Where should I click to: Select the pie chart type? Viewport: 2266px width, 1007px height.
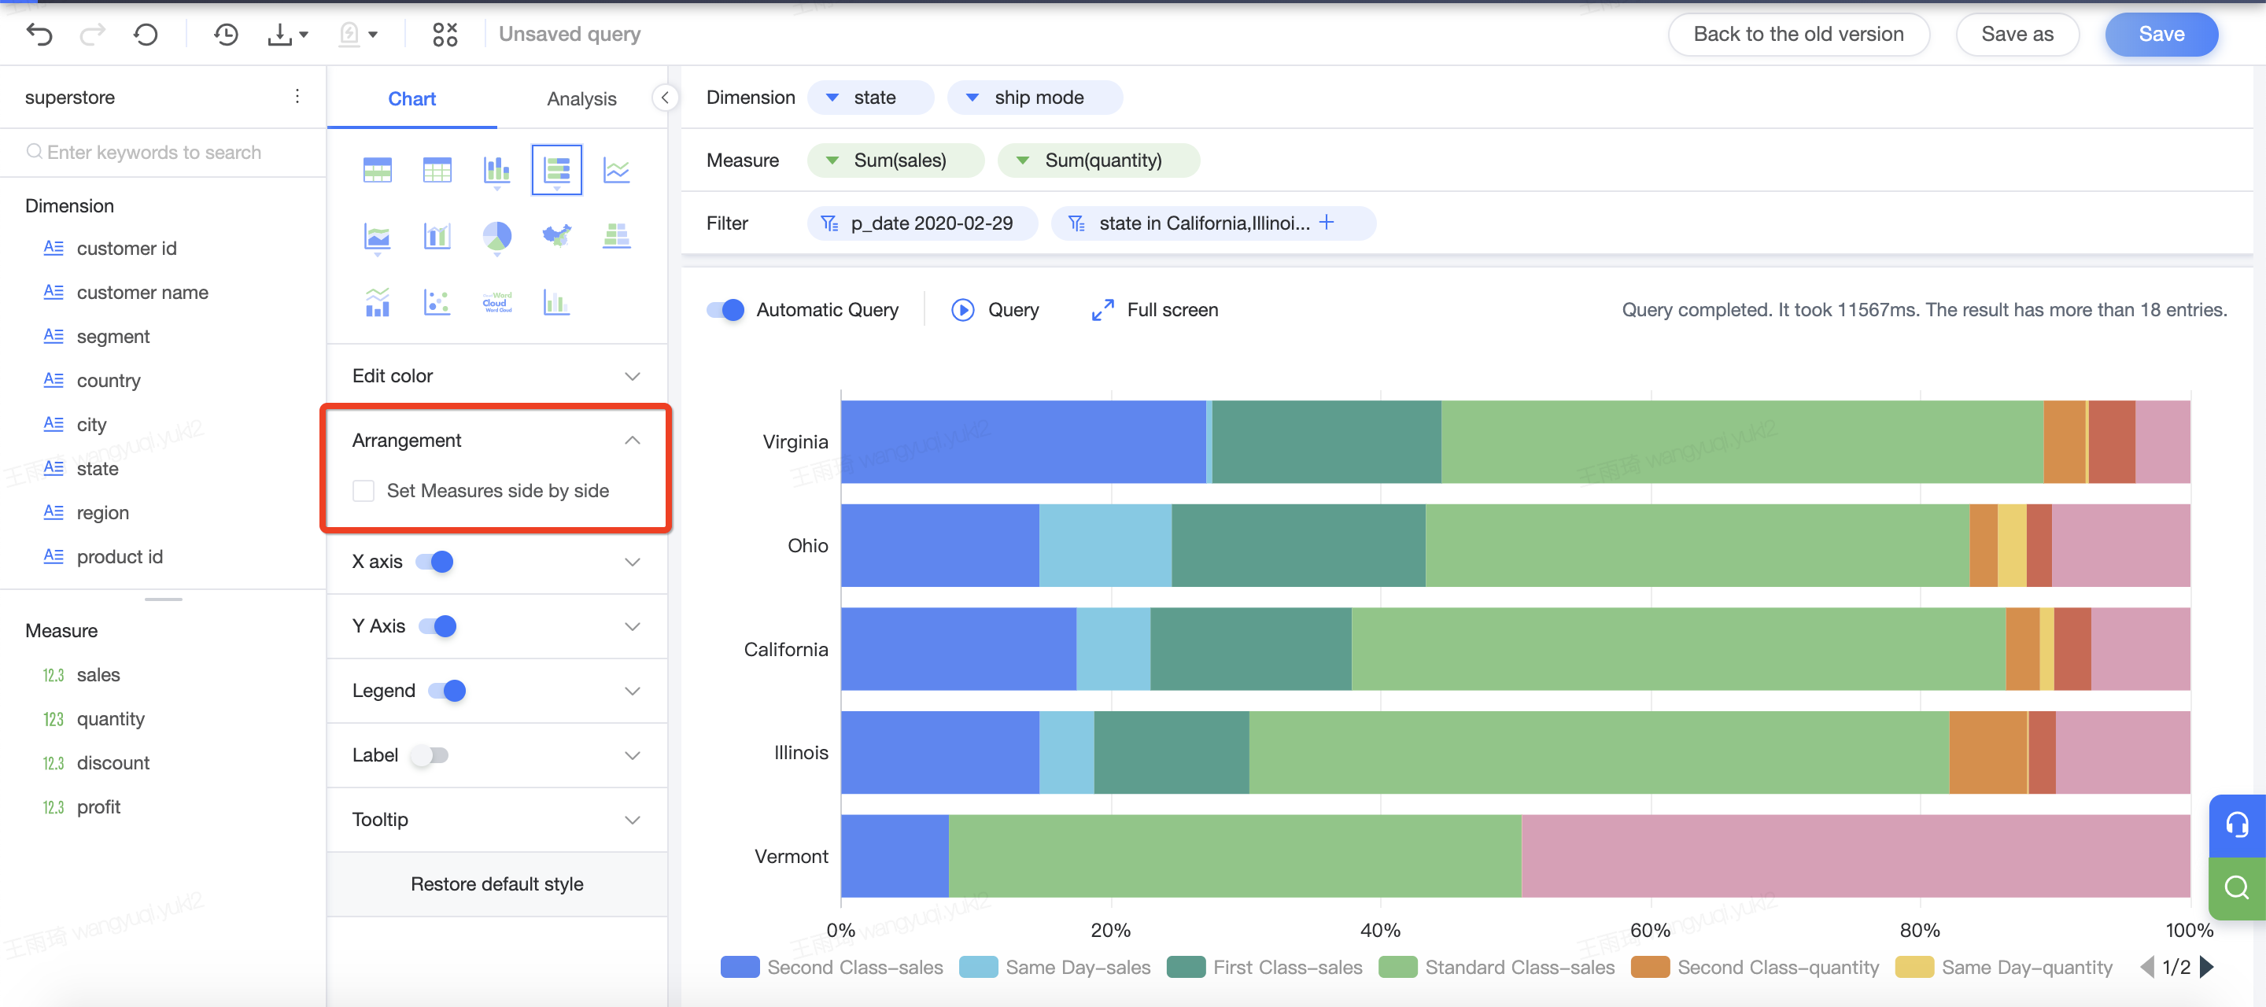[x=497, y=237]
